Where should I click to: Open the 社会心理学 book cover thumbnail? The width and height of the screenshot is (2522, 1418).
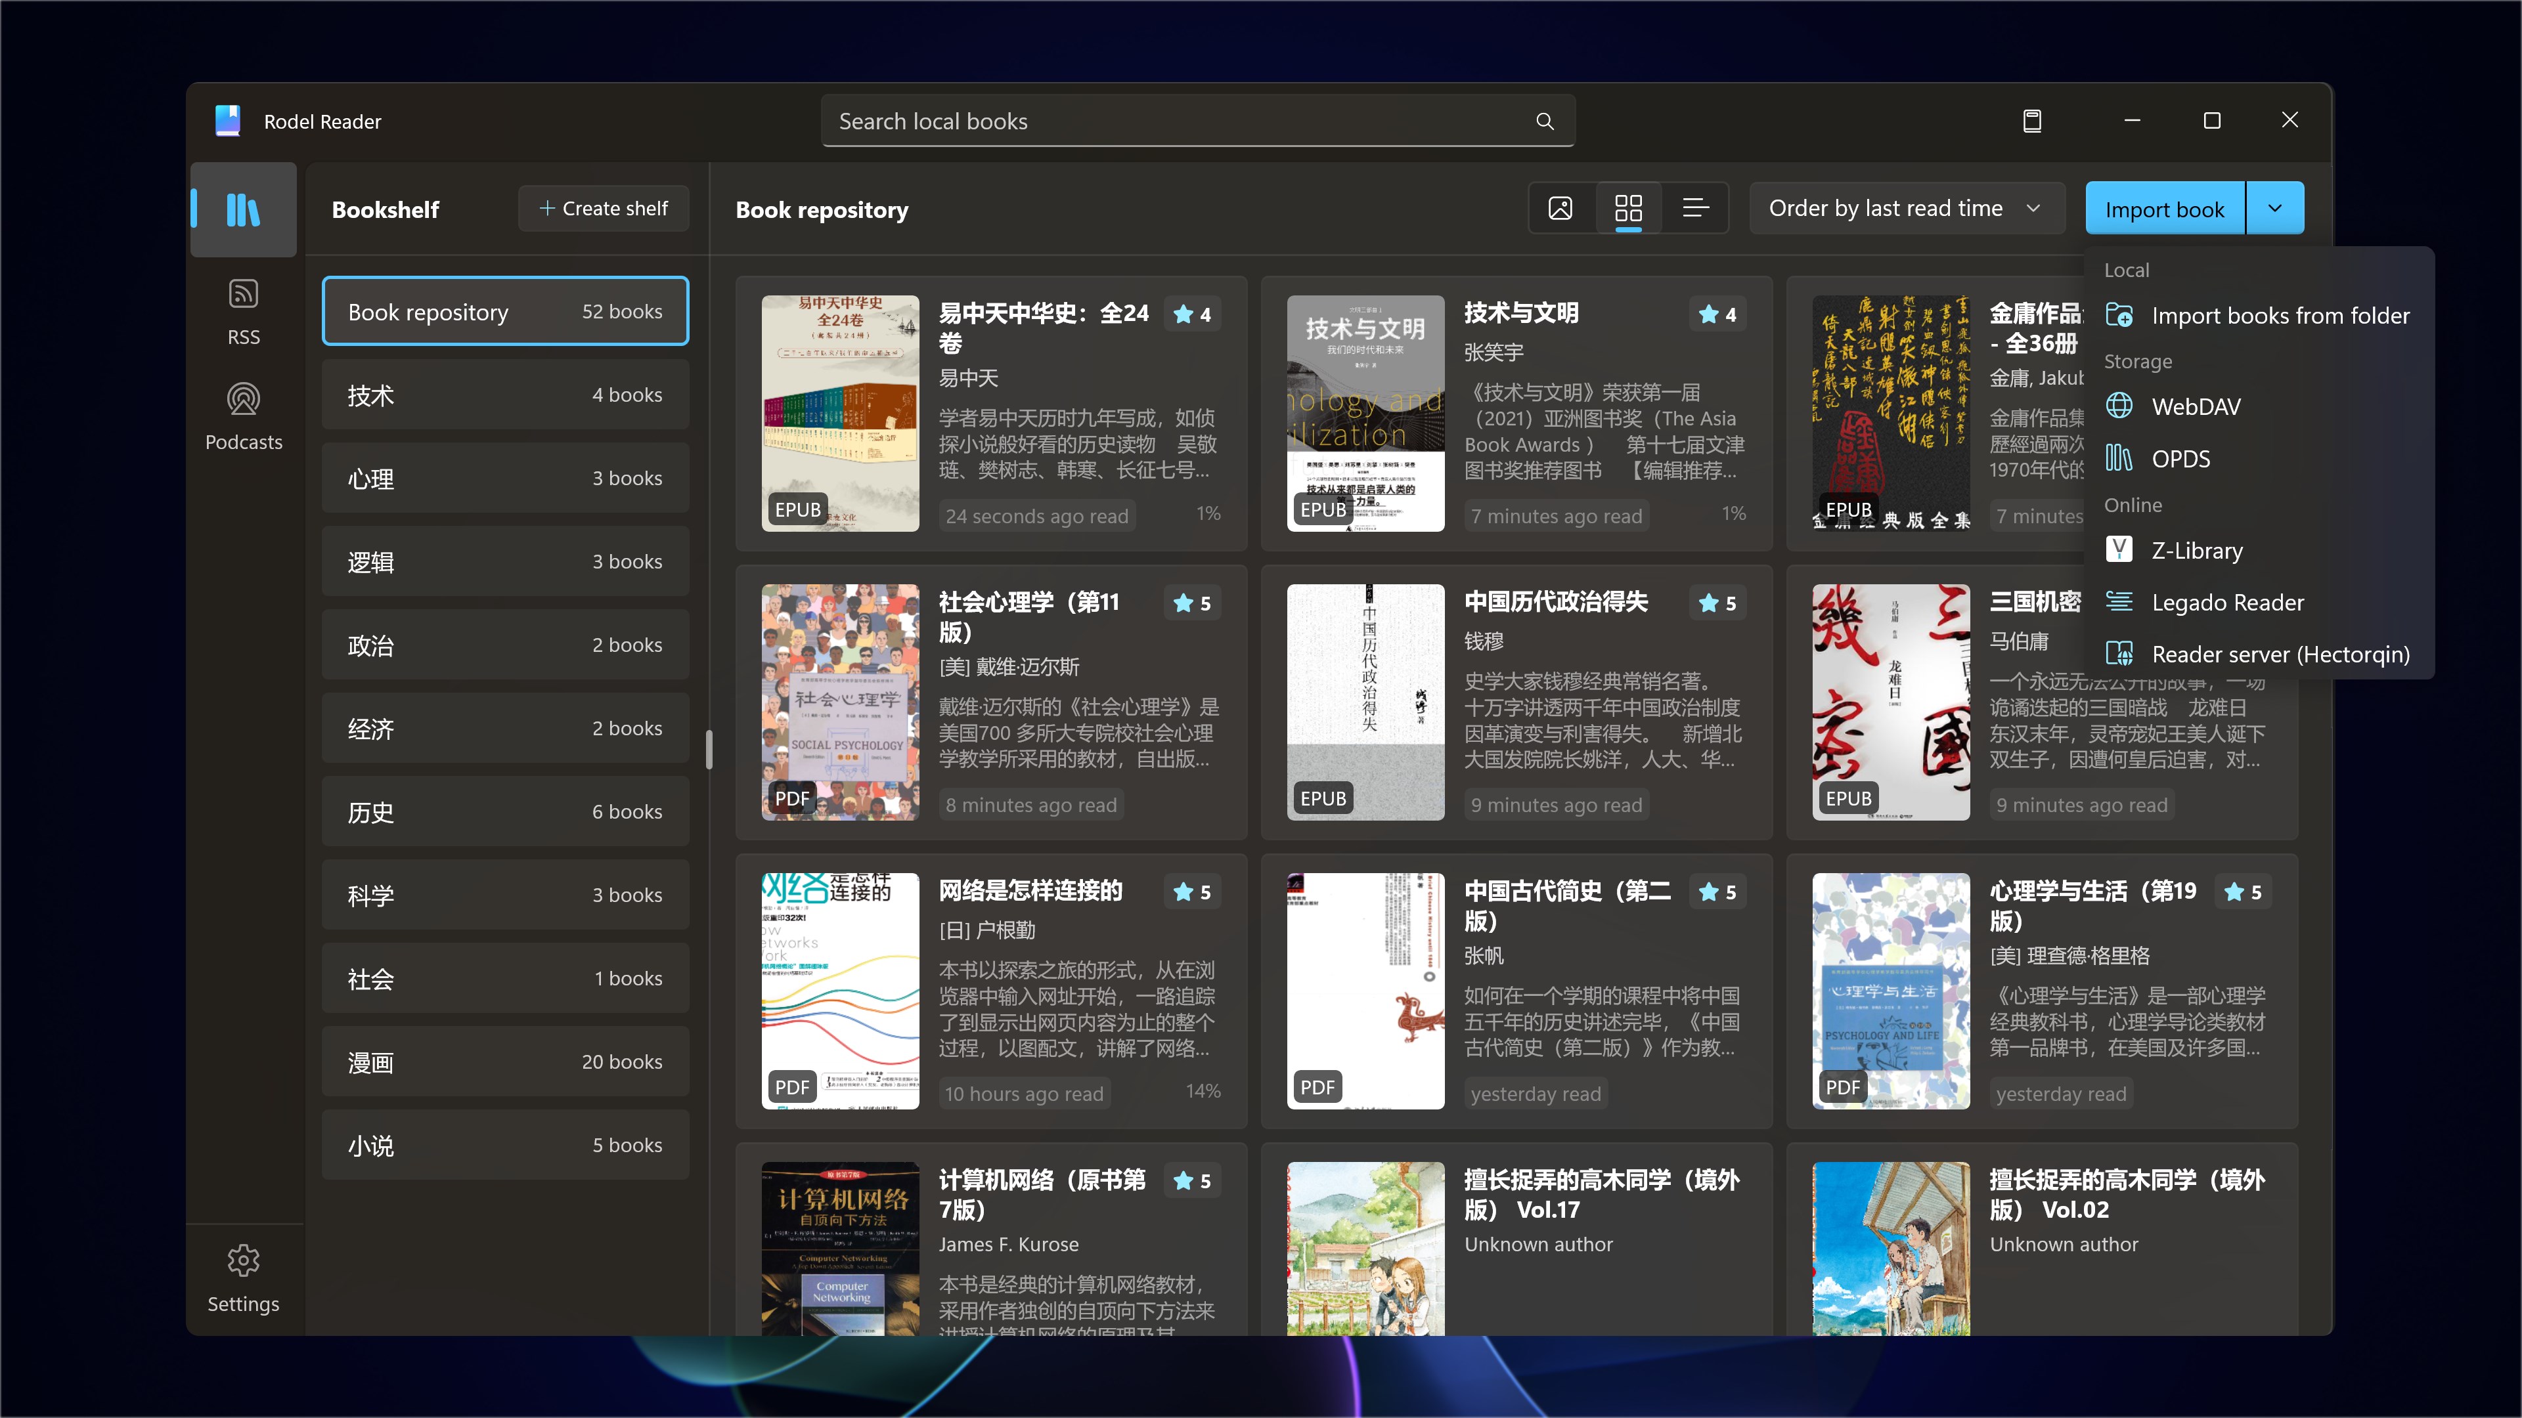tap(840, 702)
